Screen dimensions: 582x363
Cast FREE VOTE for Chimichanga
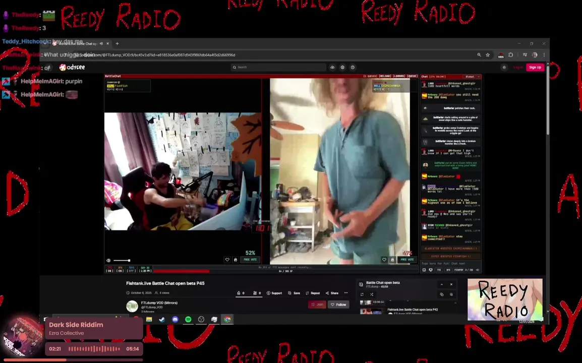(x=407, y=260)
